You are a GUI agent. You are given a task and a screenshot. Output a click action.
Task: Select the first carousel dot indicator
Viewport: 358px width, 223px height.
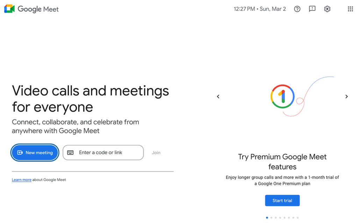[x=267, y=217]
